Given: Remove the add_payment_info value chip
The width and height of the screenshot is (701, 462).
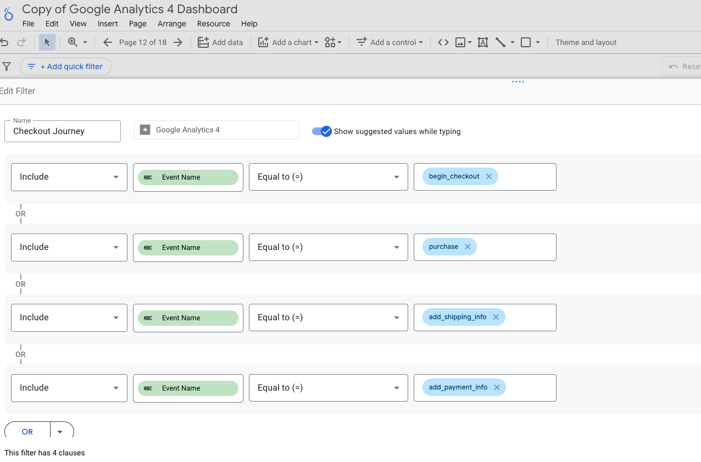Looking at the screenshot, I should click(x=497, y=387).
